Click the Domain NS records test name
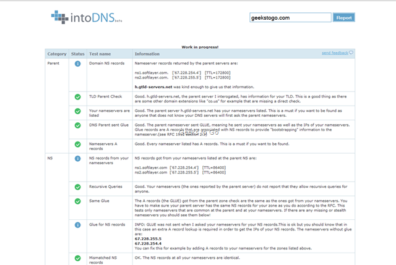The height and width of the screenshot is (265, 396). pyautogui.click(x=106, y=63)
